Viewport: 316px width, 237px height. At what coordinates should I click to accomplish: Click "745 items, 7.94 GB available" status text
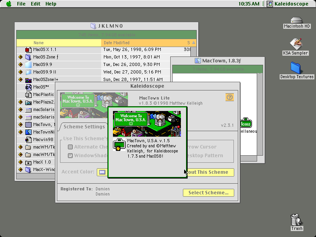(107, 35)
